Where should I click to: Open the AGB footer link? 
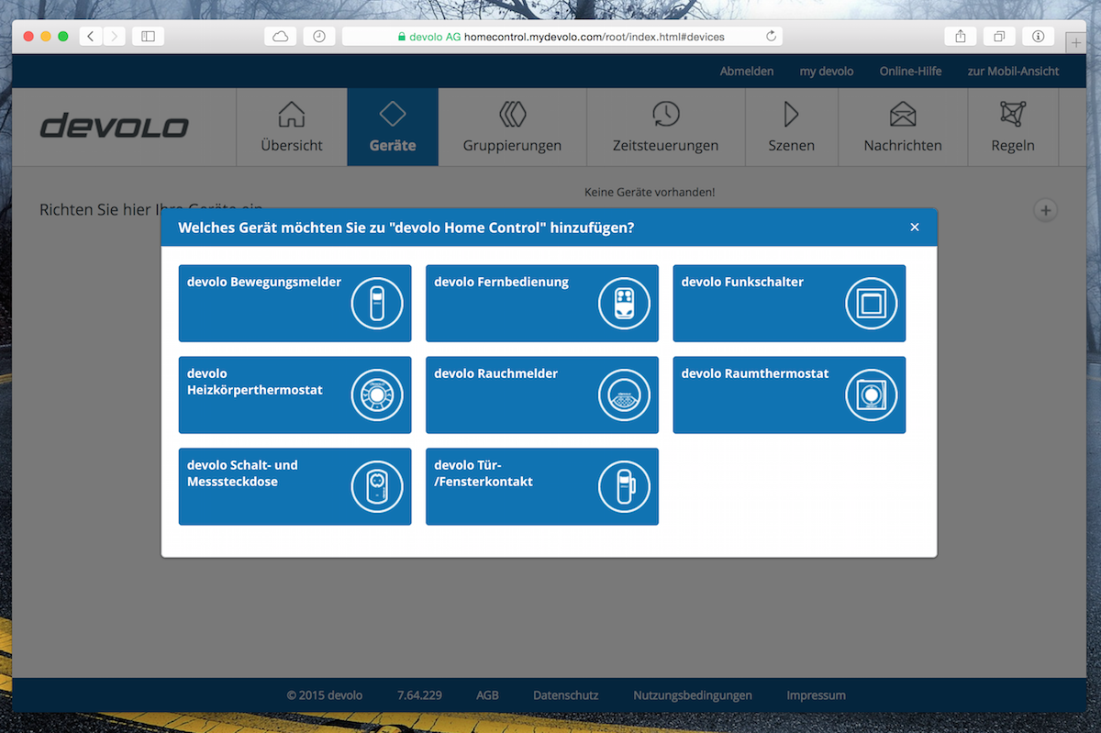[487, 695]
